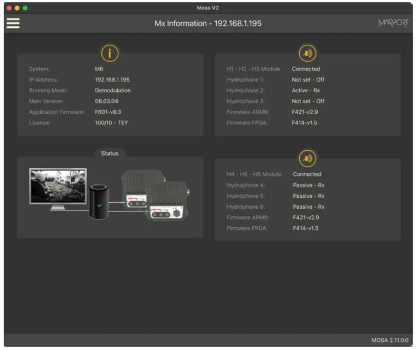Click the Application Firmware value F601-v8.3
Screen dimensions: 418x350
108,112
